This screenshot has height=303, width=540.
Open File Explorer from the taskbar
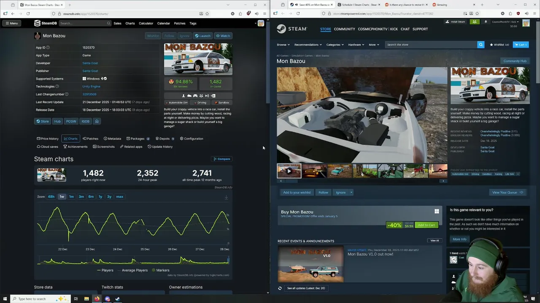pos(86,299)
